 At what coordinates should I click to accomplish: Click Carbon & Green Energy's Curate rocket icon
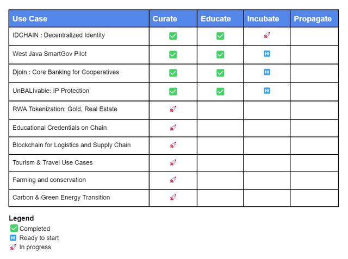[x=173, y=198]
